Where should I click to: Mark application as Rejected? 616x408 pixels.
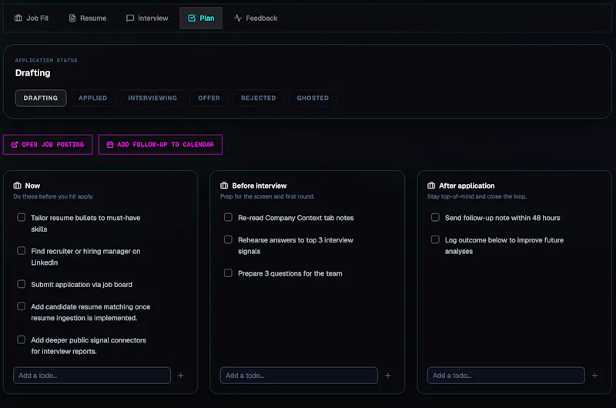pyautogui.click(x=258, y=99)
